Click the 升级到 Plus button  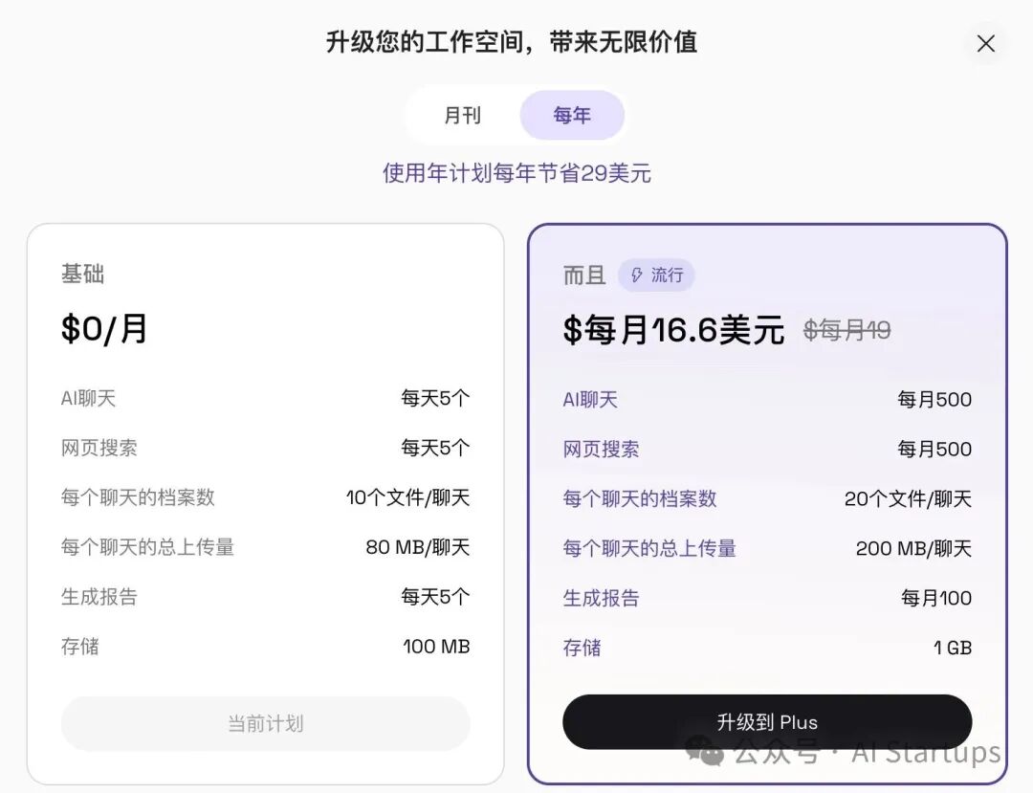(767, 722)
